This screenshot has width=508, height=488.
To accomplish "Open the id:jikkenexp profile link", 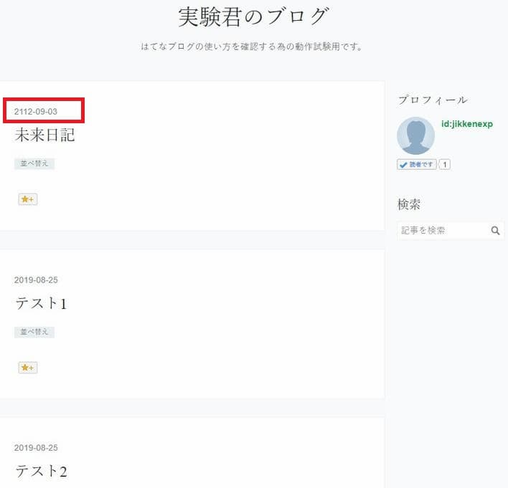I will pyautogui.click(x=467, y=124).
